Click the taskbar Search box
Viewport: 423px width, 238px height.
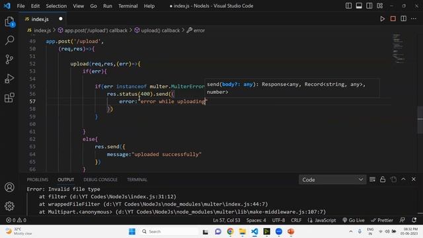[169, 231]
